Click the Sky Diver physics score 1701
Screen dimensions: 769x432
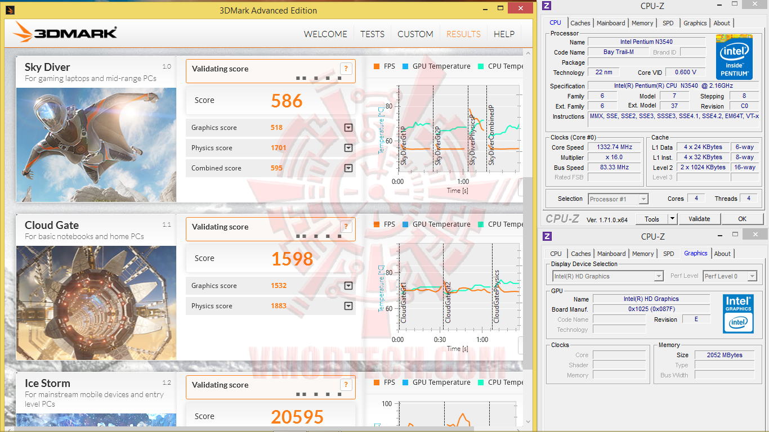point(278,148)
